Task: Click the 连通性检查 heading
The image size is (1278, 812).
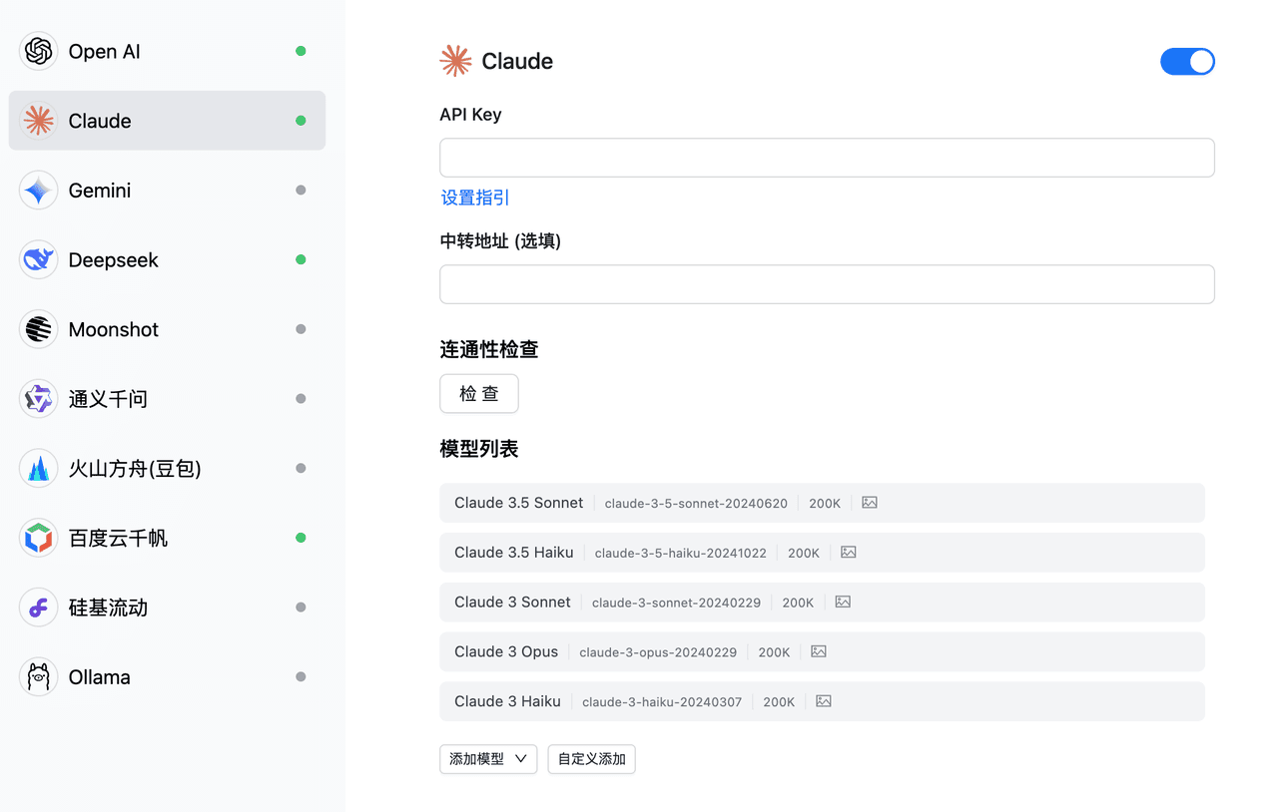Action: click(x=489, y=349)
